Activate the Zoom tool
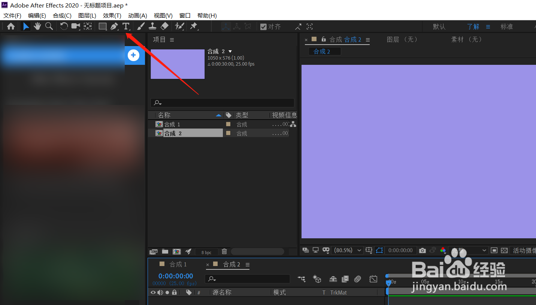 49,26
